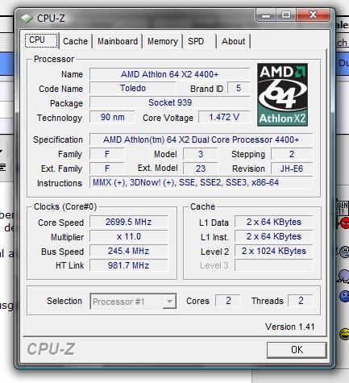Select the CPU tab
349x383 pixels.
click(x=41, y=40)
